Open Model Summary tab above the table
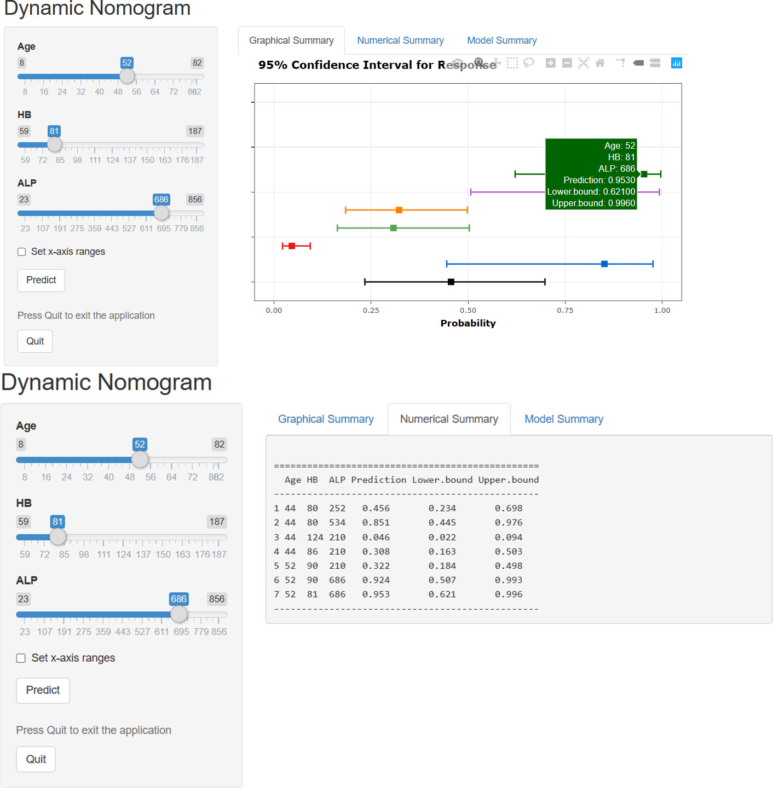773x788 pixels. (564, 419)
